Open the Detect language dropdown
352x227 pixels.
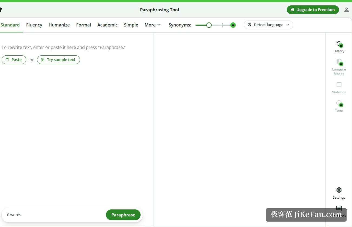tap(268, 25)
